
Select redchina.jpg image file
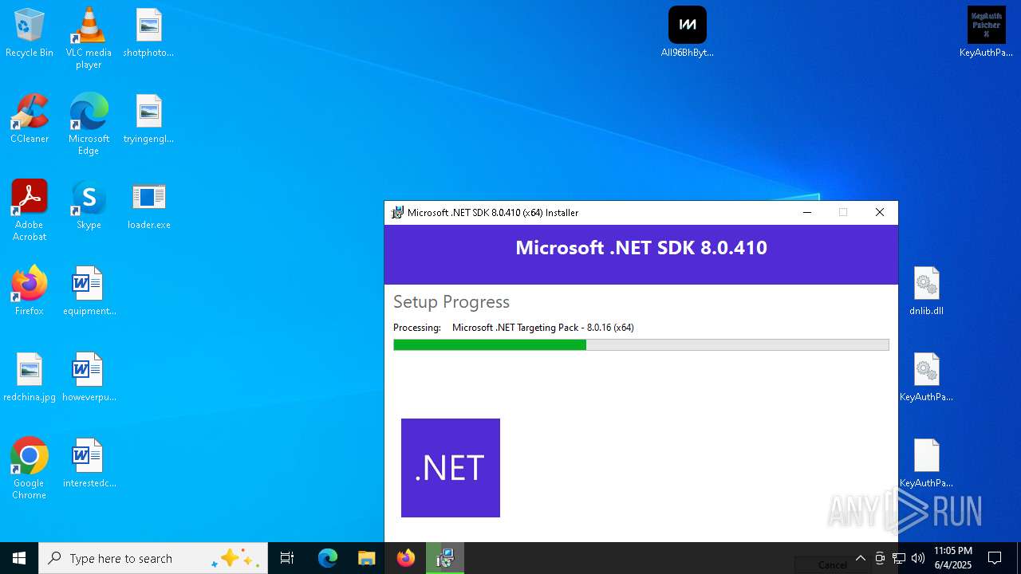tap(30, 378)
